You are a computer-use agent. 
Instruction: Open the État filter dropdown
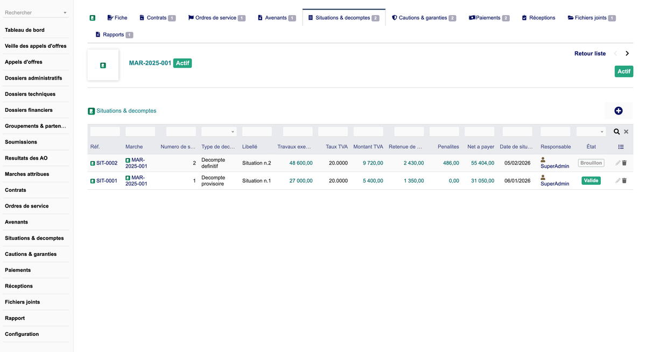click(591, 132)
